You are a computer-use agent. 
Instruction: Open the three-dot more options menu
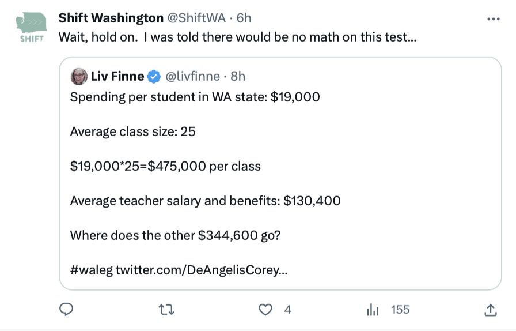pos(493,18)
